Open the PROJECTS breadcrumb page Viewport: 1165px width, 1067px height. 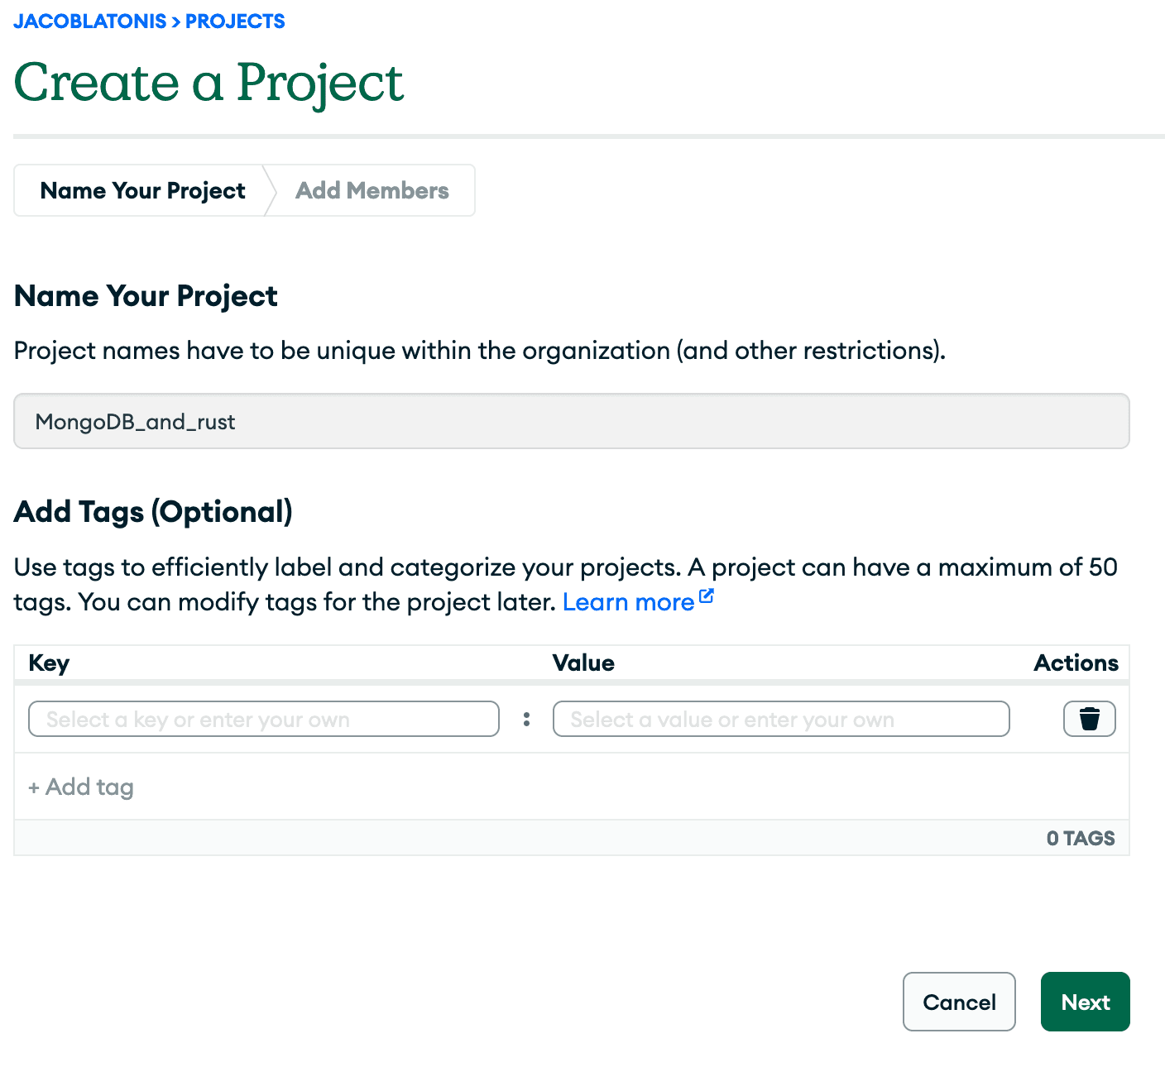(x=234, y=21)
